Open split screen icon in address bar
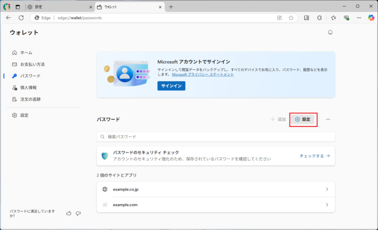Image resolution: width=378 pixels, height=230 pixels. pyautogui.click(x=279, y=18)
